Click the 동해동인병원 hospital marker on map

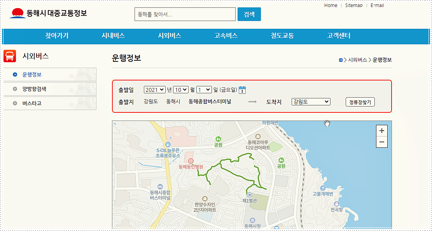coord(191,161)
